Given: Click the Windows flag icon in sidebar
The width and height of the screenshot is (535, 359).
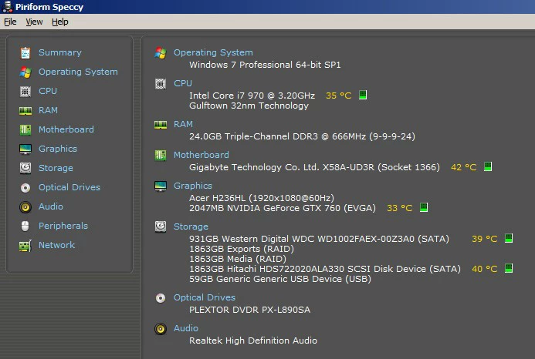Looking at the screenshot, I should click(25, 72).
